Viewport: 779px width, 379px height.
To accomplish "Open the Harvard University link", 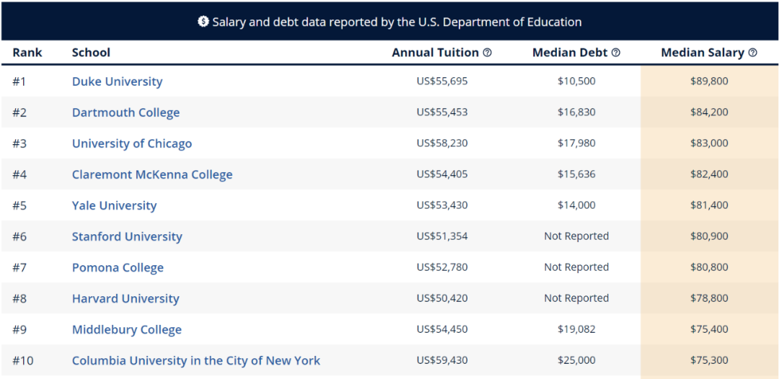I will point(126,298).
